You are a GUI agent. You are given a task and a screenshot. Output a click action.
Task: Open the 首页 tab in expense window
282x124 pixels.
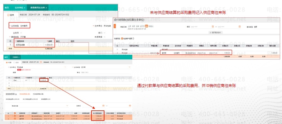point(7,8)
